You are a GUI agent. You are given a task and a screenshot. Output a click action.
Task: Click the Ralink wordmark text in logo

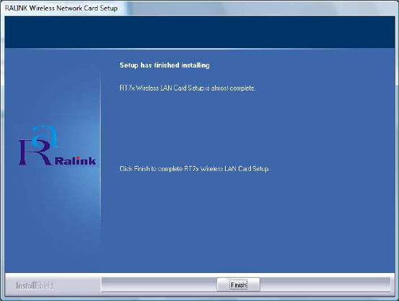75,161
